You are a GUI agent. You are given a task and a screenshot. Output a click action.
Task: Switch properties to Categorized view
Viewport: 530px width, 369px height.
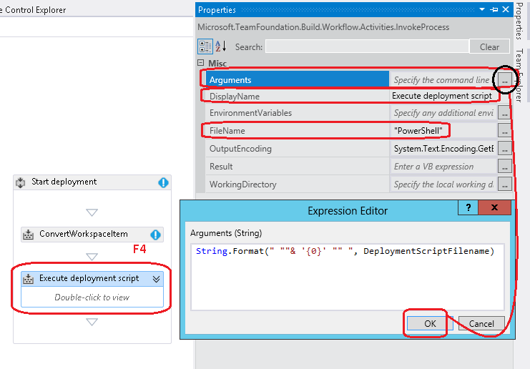click(204, 46)
